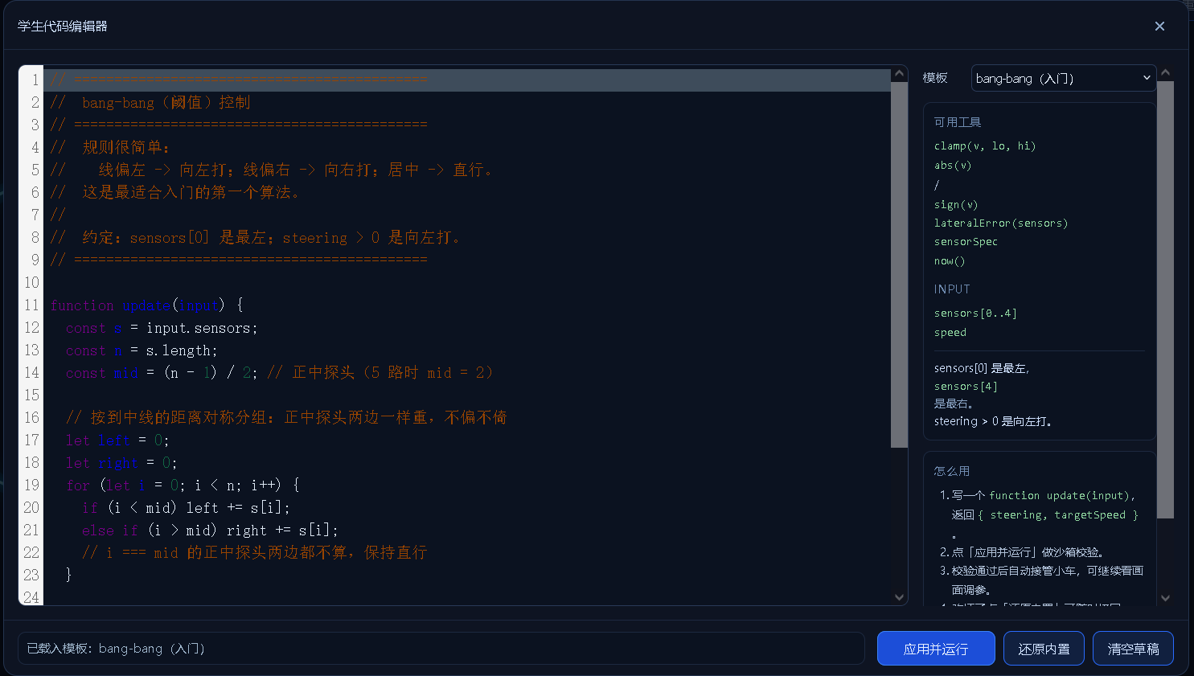Place cursor on code line 11 function update
The image size is (1194, 676).
pyautogui.click(x=146, y=305)
